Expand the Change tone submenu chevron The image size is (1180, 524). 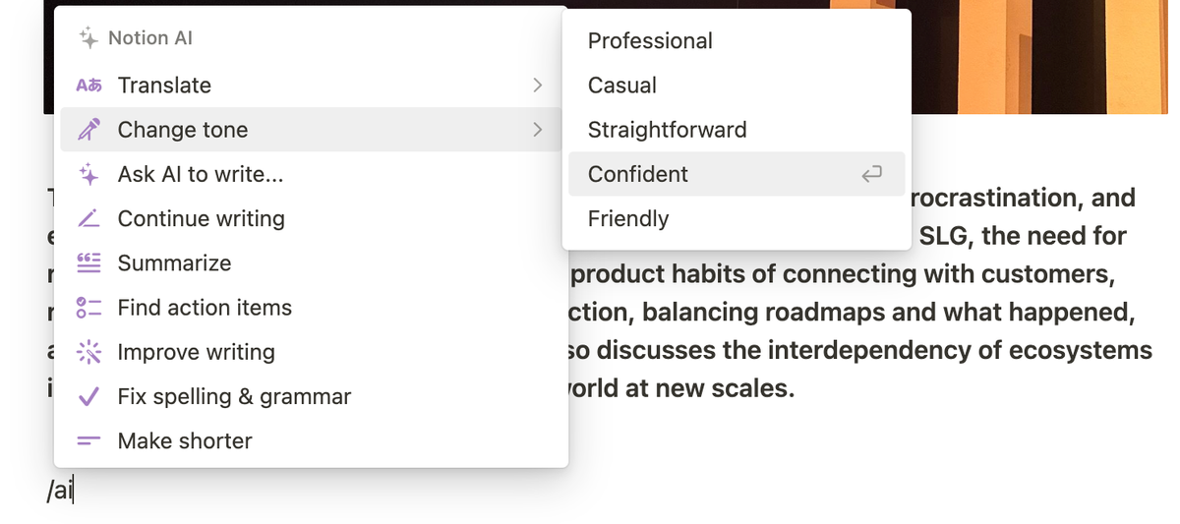pos(537,130)
